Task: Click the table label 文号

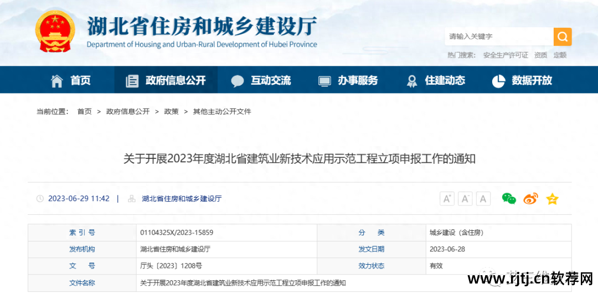Action: [82, 266]
